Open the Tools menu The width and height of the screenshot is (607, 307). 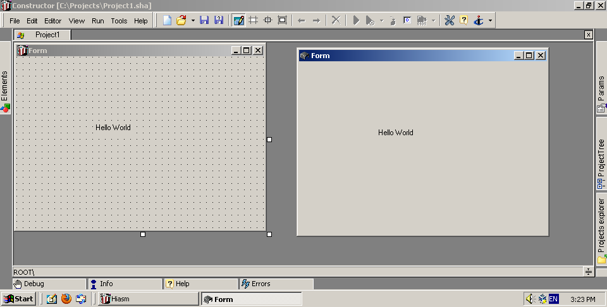pyautogui.click(x=119, y=21)
